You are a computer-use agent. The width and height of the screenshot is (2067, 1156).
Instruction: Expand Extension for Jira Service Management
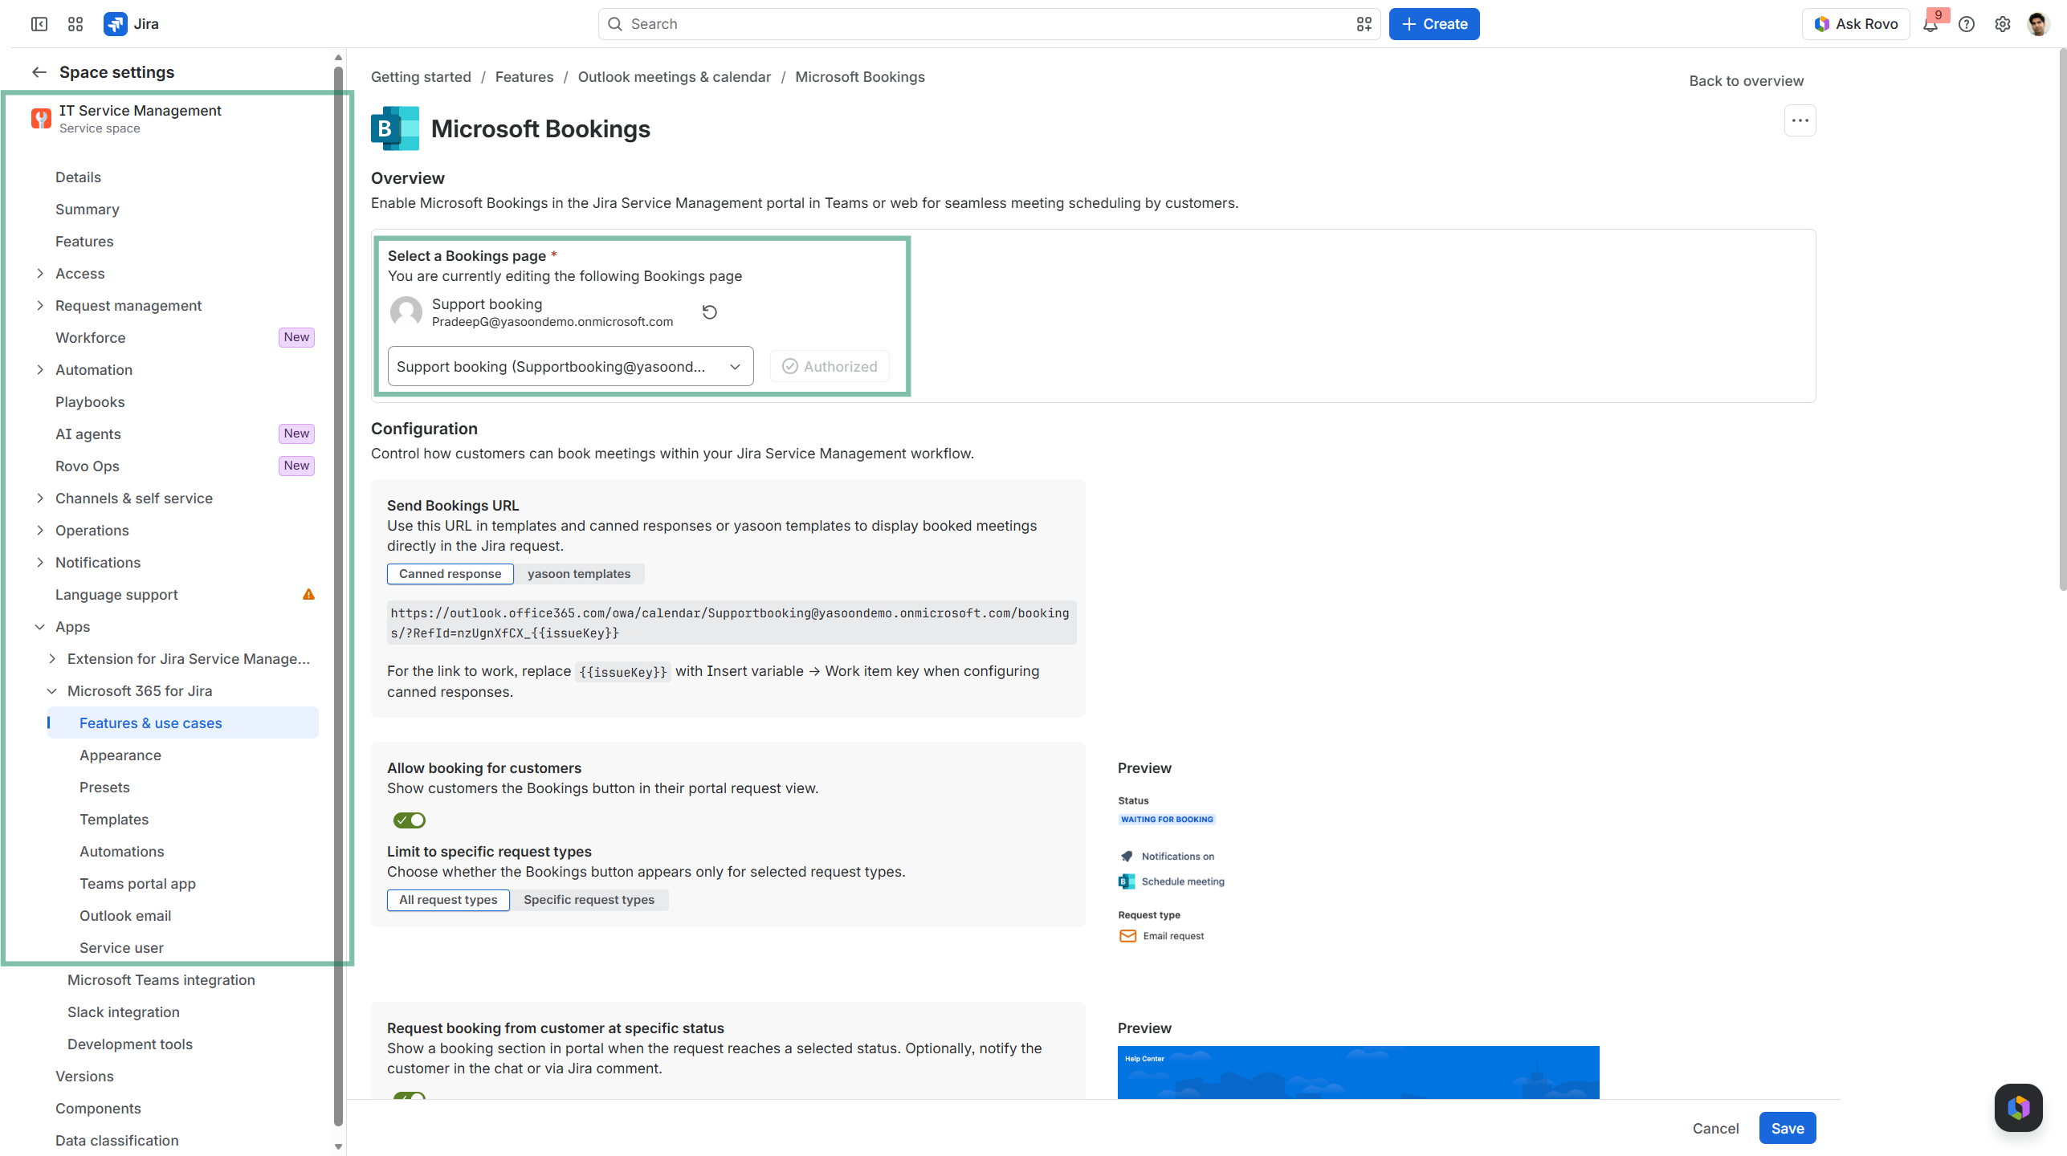[52, 659]
